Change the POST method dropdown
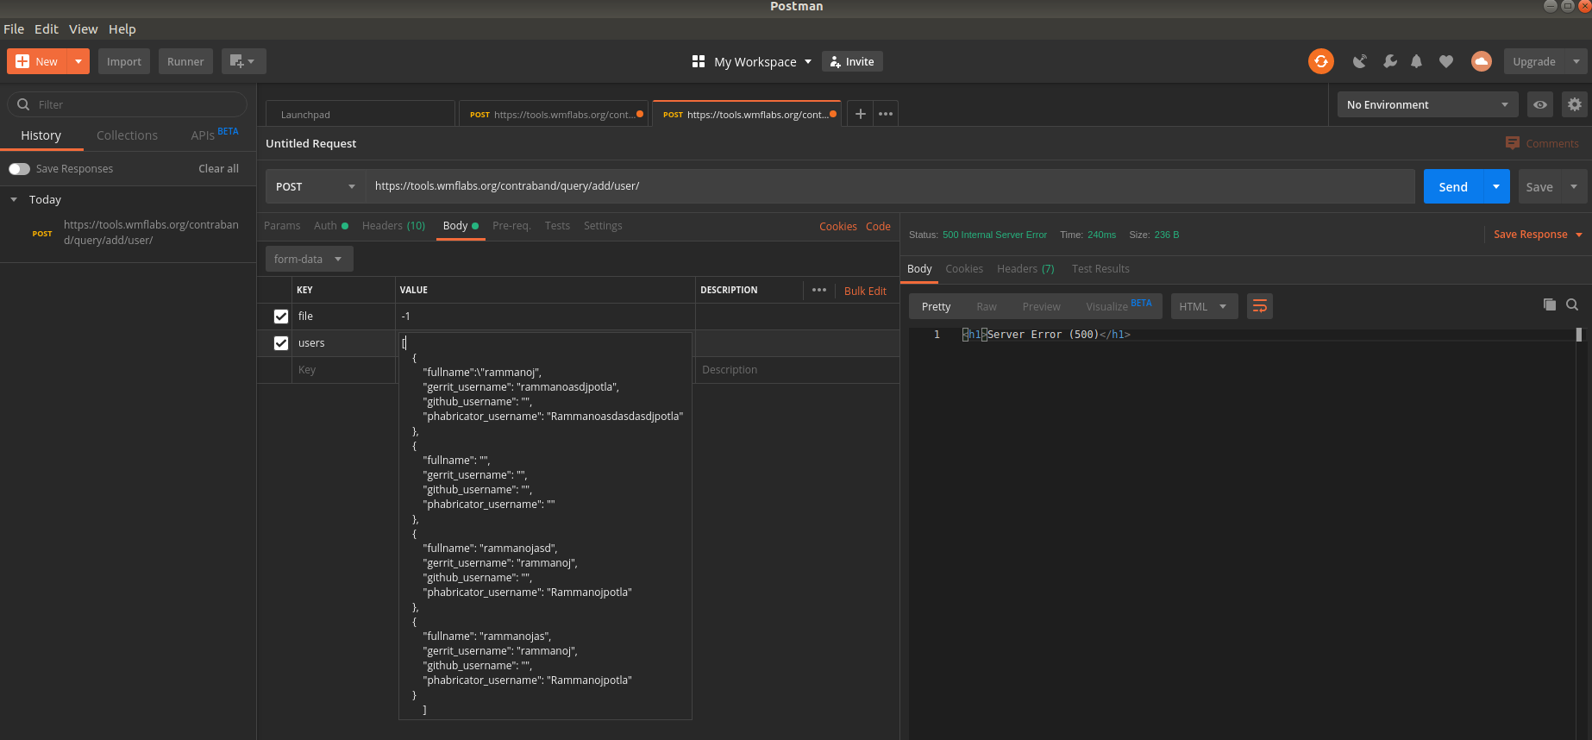 (x=315, y=186)
